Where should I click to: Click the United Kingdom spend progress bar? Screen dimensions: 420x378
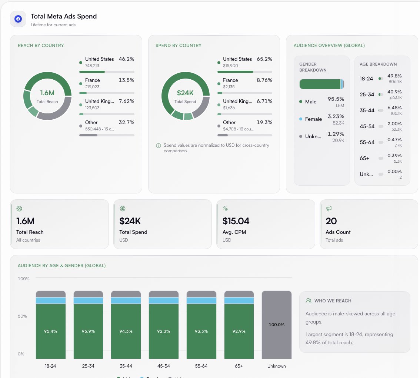click(x=245, y=114)
